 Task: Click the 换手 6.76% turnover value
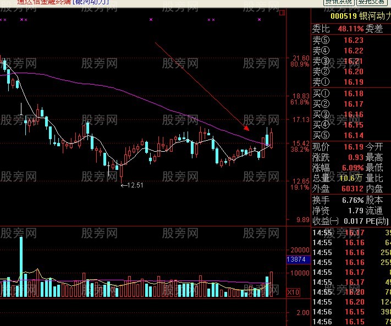pos(353,200)
